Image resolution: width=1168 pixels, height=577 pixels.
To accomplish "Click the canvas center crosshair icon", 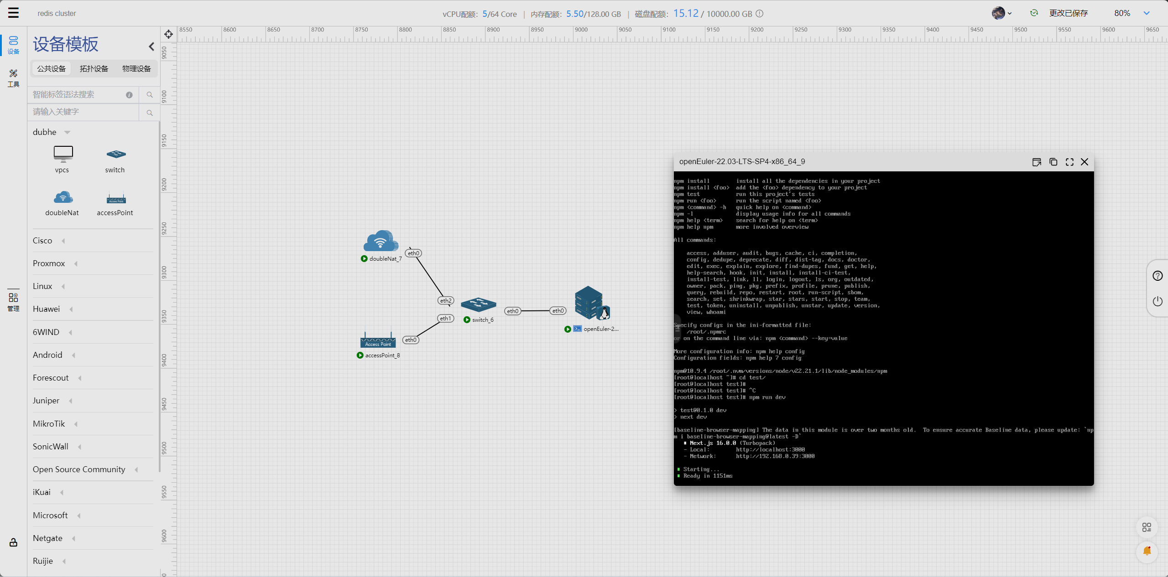I will tap(168, 34).
